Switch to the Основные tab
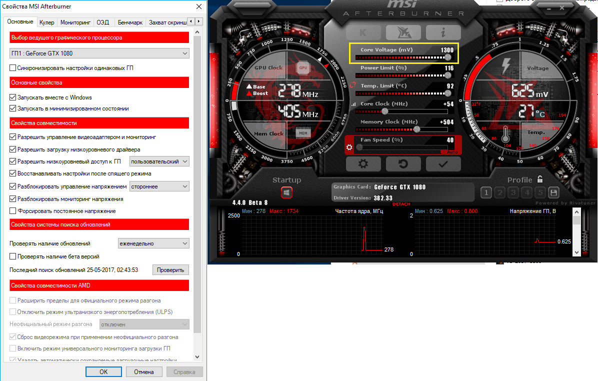This screenshot has width=598, height=381. tap(20, 21)
